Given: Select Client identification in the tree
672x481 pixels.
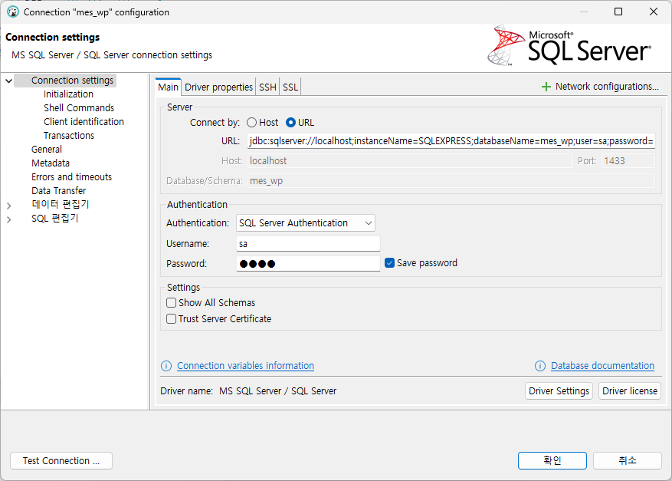Looking at the screenshot, I should pyautogui.click(x=84, y=122).
